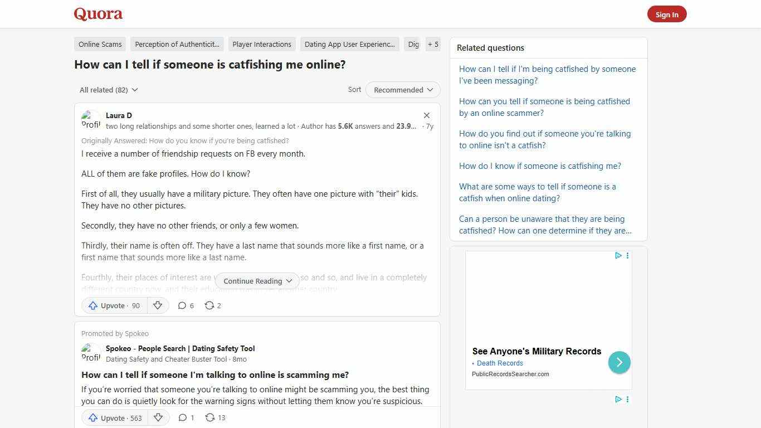Open the ad options three-dot menu

[x=627, y=255]
